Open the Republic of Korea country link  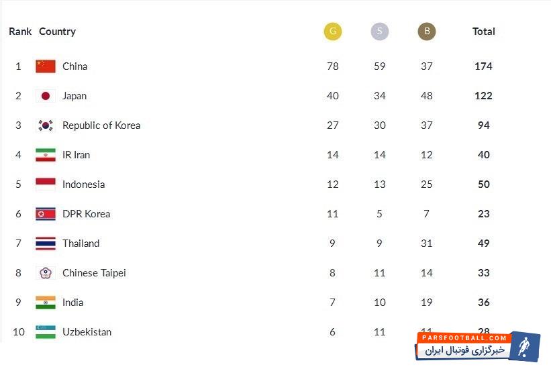pos(101,125)
